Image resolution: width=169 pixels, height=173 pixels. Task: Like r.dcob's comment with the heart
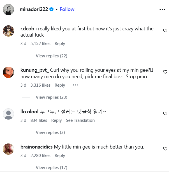pos(165,30)
